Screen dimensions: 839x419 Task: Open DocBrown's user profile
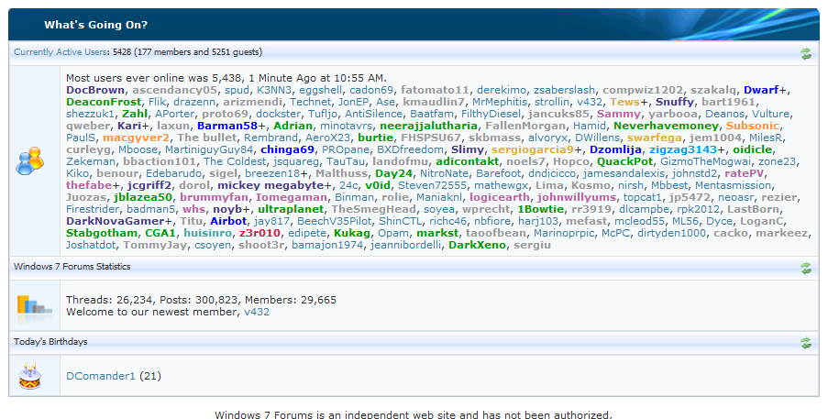coord(95,90)
